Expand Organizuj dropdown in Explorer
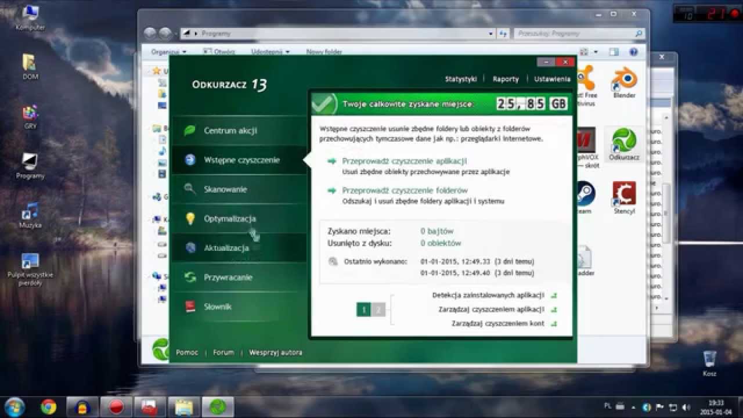Viewport: 743px width, 418px height. pyautogui.click(x=169, y=52)
